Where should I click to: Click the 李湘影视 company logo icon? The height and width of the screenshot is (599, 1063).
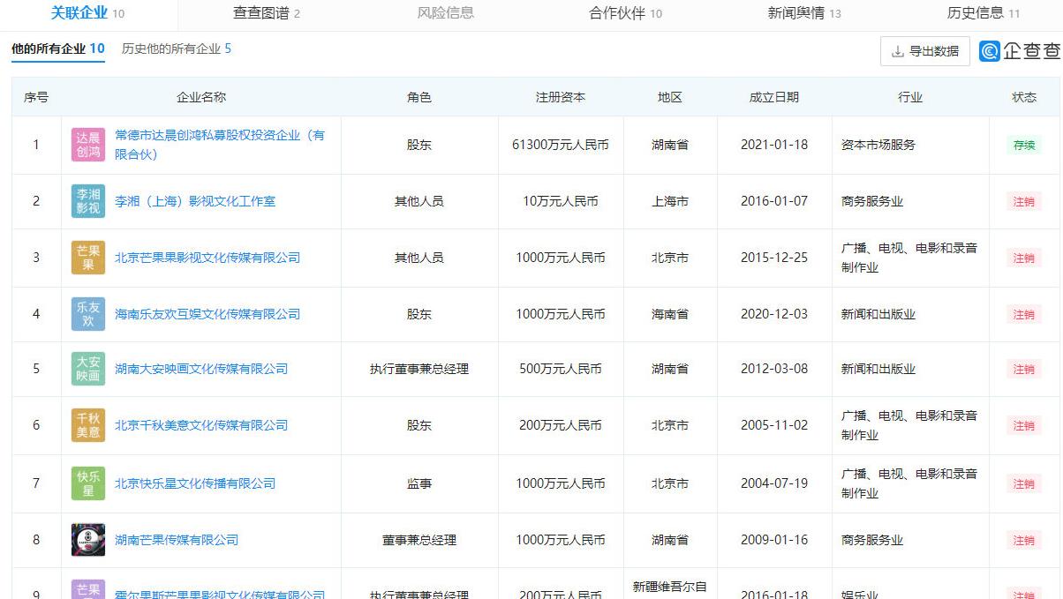pos(88,201)
